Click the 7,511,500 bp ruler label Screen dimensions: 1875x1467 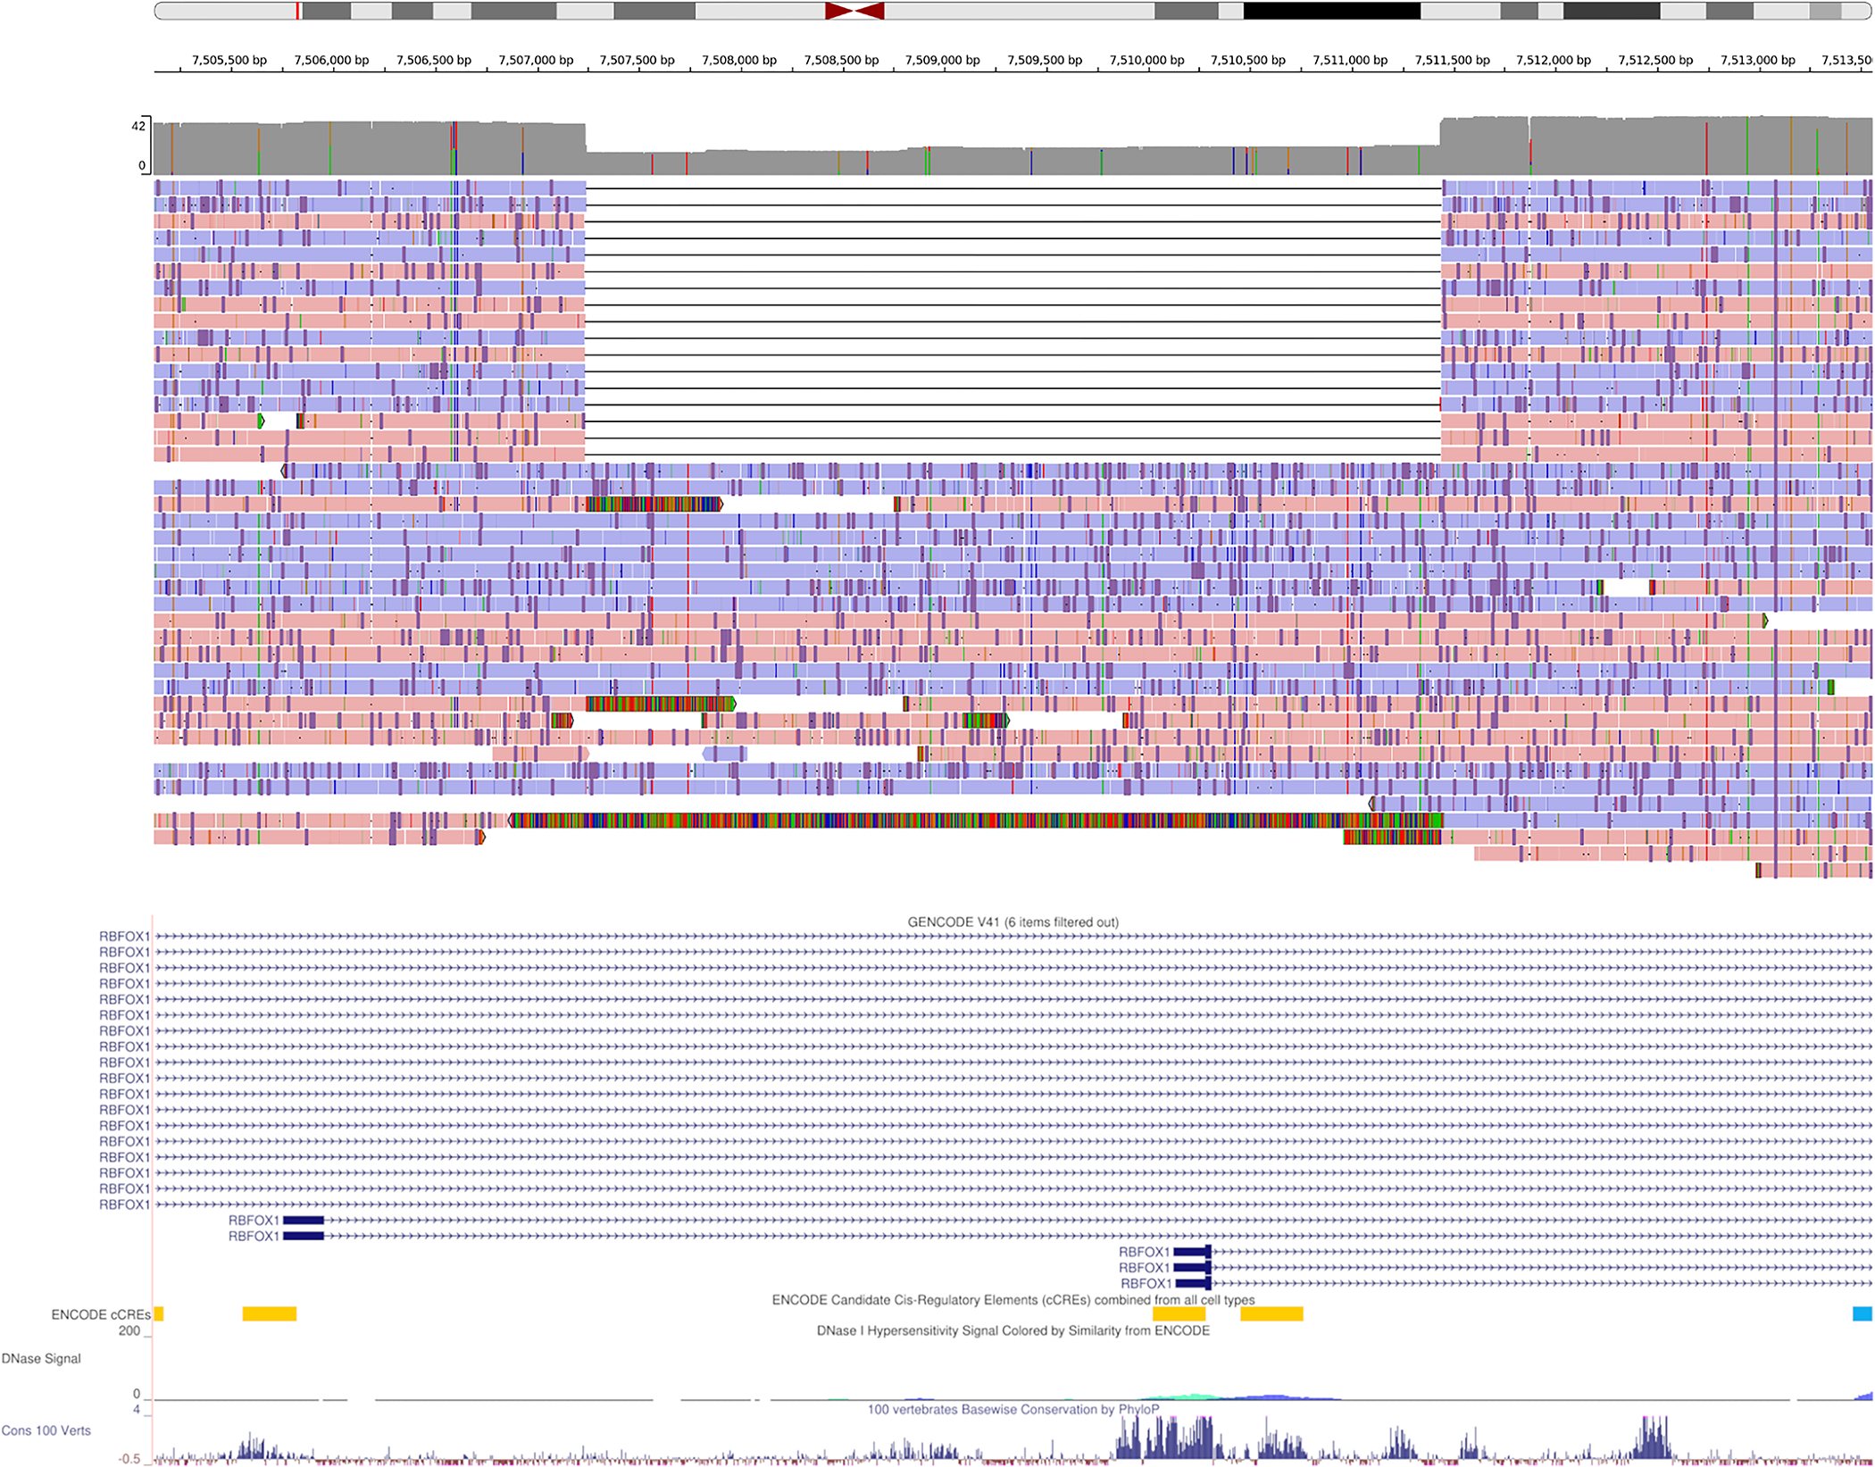tap(1453, 60)
